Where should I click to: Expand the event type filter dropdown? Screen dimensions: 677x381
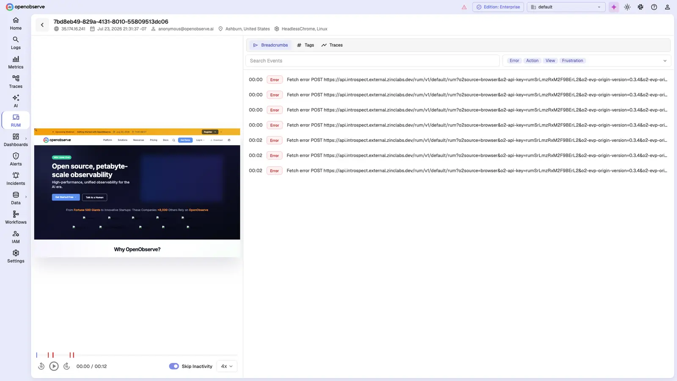(665, 61)
